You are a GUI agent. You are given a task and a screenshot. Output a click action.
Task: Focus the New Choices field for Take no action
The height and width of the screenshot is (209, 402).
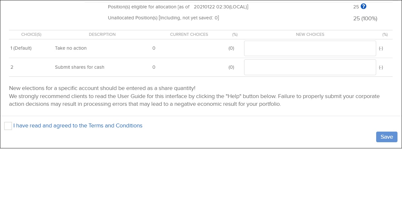coord(310,48)
